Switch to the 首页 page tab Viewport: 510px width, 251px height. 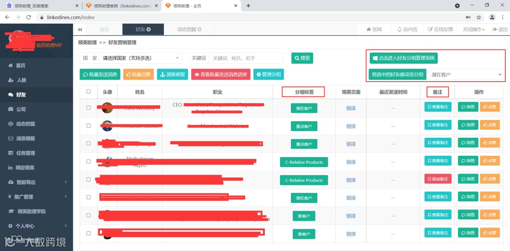coord(104,29)
